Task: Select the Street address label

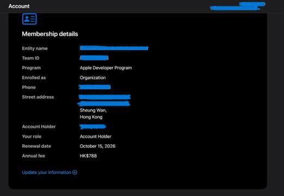Action: (x=38, y=97)
